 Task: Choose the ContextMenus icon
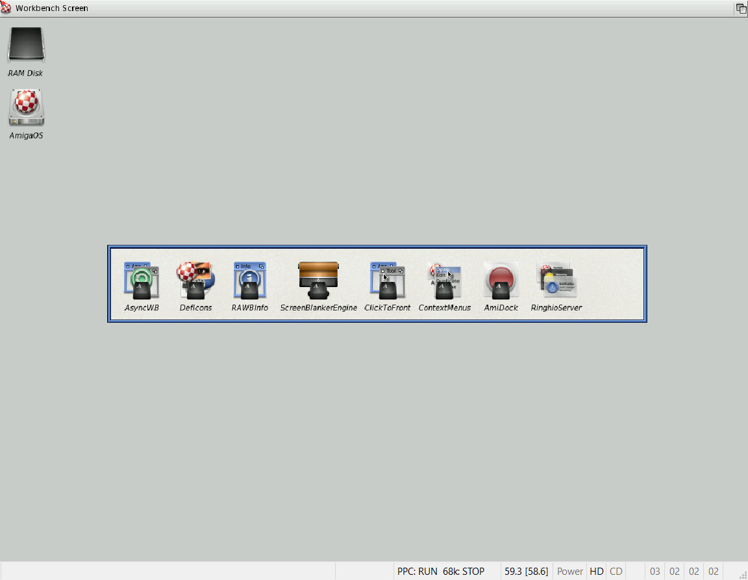445,281
